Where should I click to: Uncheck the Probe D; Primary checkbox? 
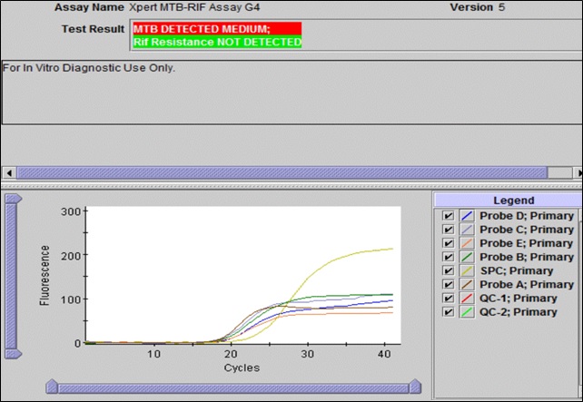(x=448, y=216)
